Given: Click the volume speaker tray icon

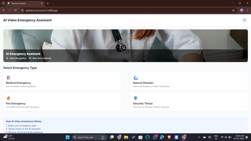Looking at the screenshot, I should pos(226,137).
